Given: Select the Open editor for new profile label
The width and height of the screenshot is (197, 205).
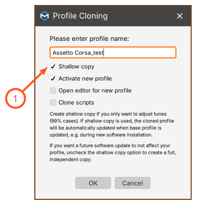Looking at the screenshot, I should pyautogui.click(x=95, y=91).
